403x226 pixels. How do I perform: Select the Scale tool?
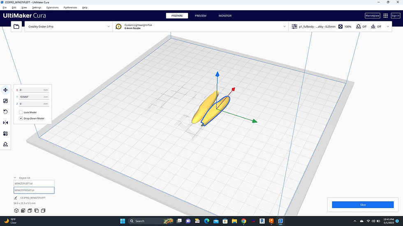point(5,101)
